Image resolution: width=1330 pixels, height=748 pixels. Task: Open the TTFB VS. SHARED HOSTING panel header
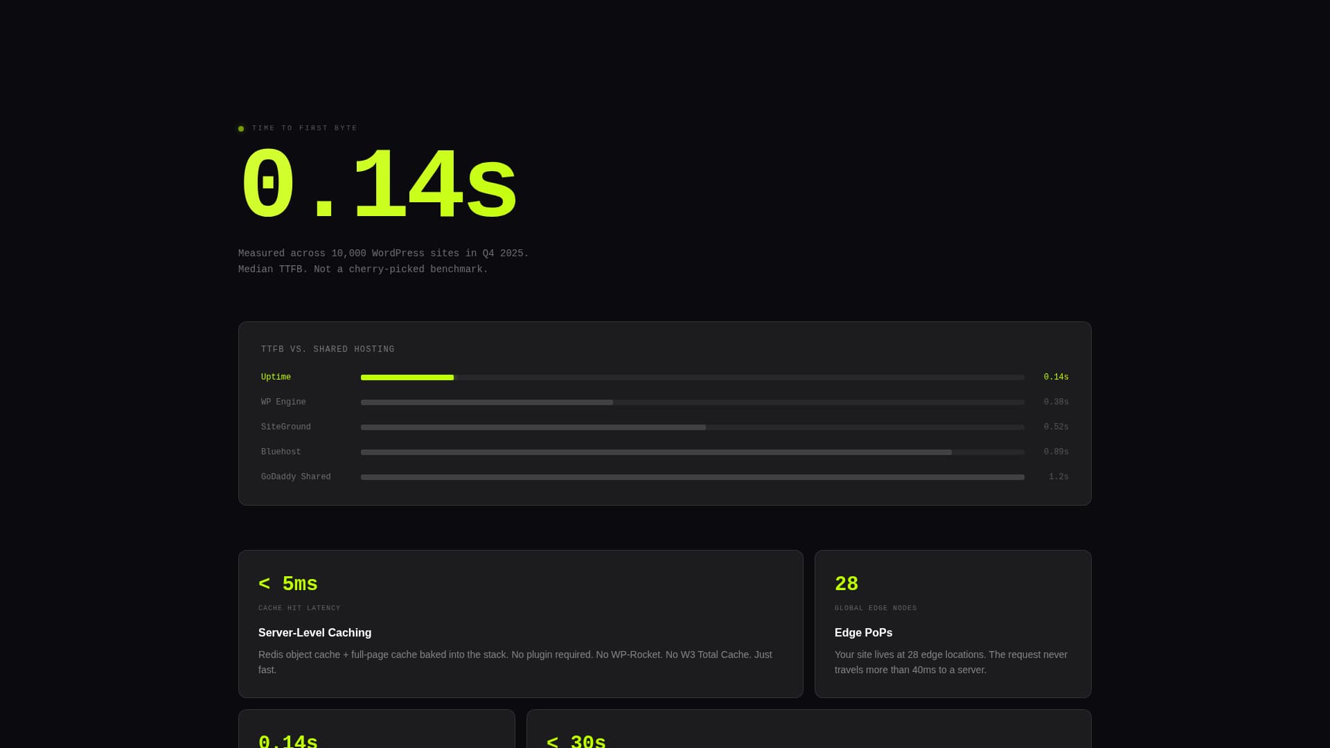tap(327, 349)
